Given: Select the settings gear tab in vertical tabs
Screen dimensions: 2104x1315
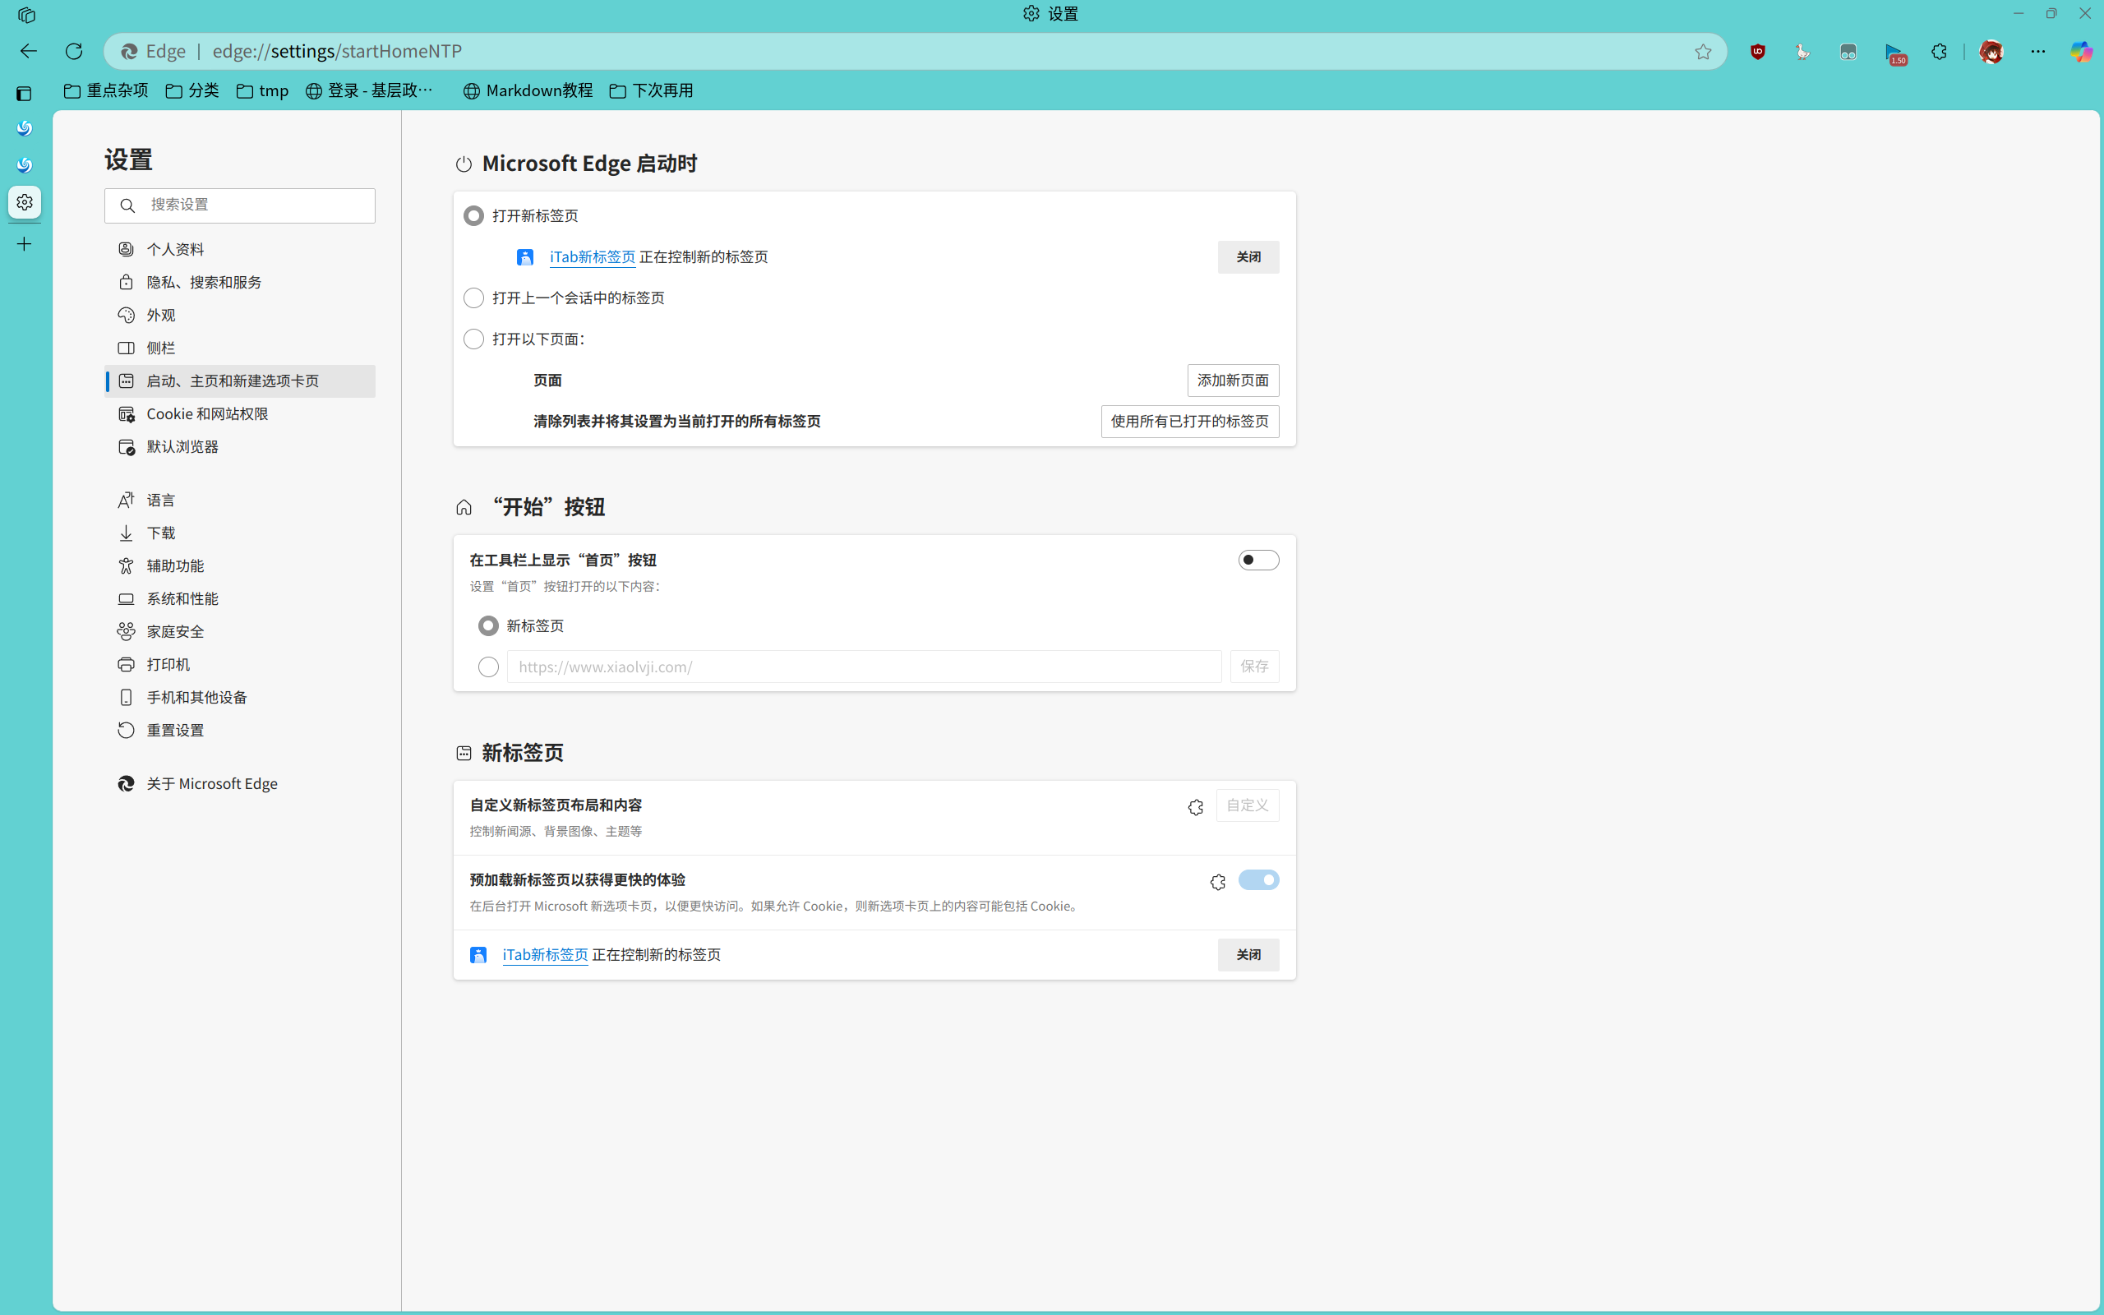Looking at the screenshot, I should [x=25, y=202].
